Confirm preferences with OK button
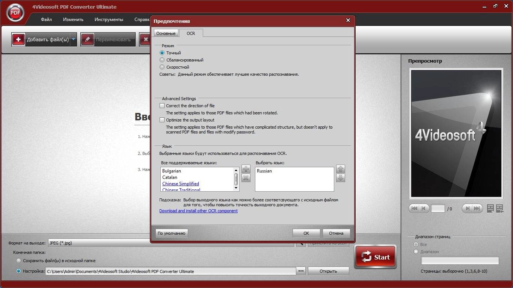Viewport: 513px width, 288px height. (x=306, y=233)
